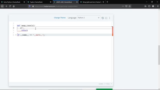Close the Tuples tab
The height and width of the screenshot is (90, 160).
pos(50,2)
